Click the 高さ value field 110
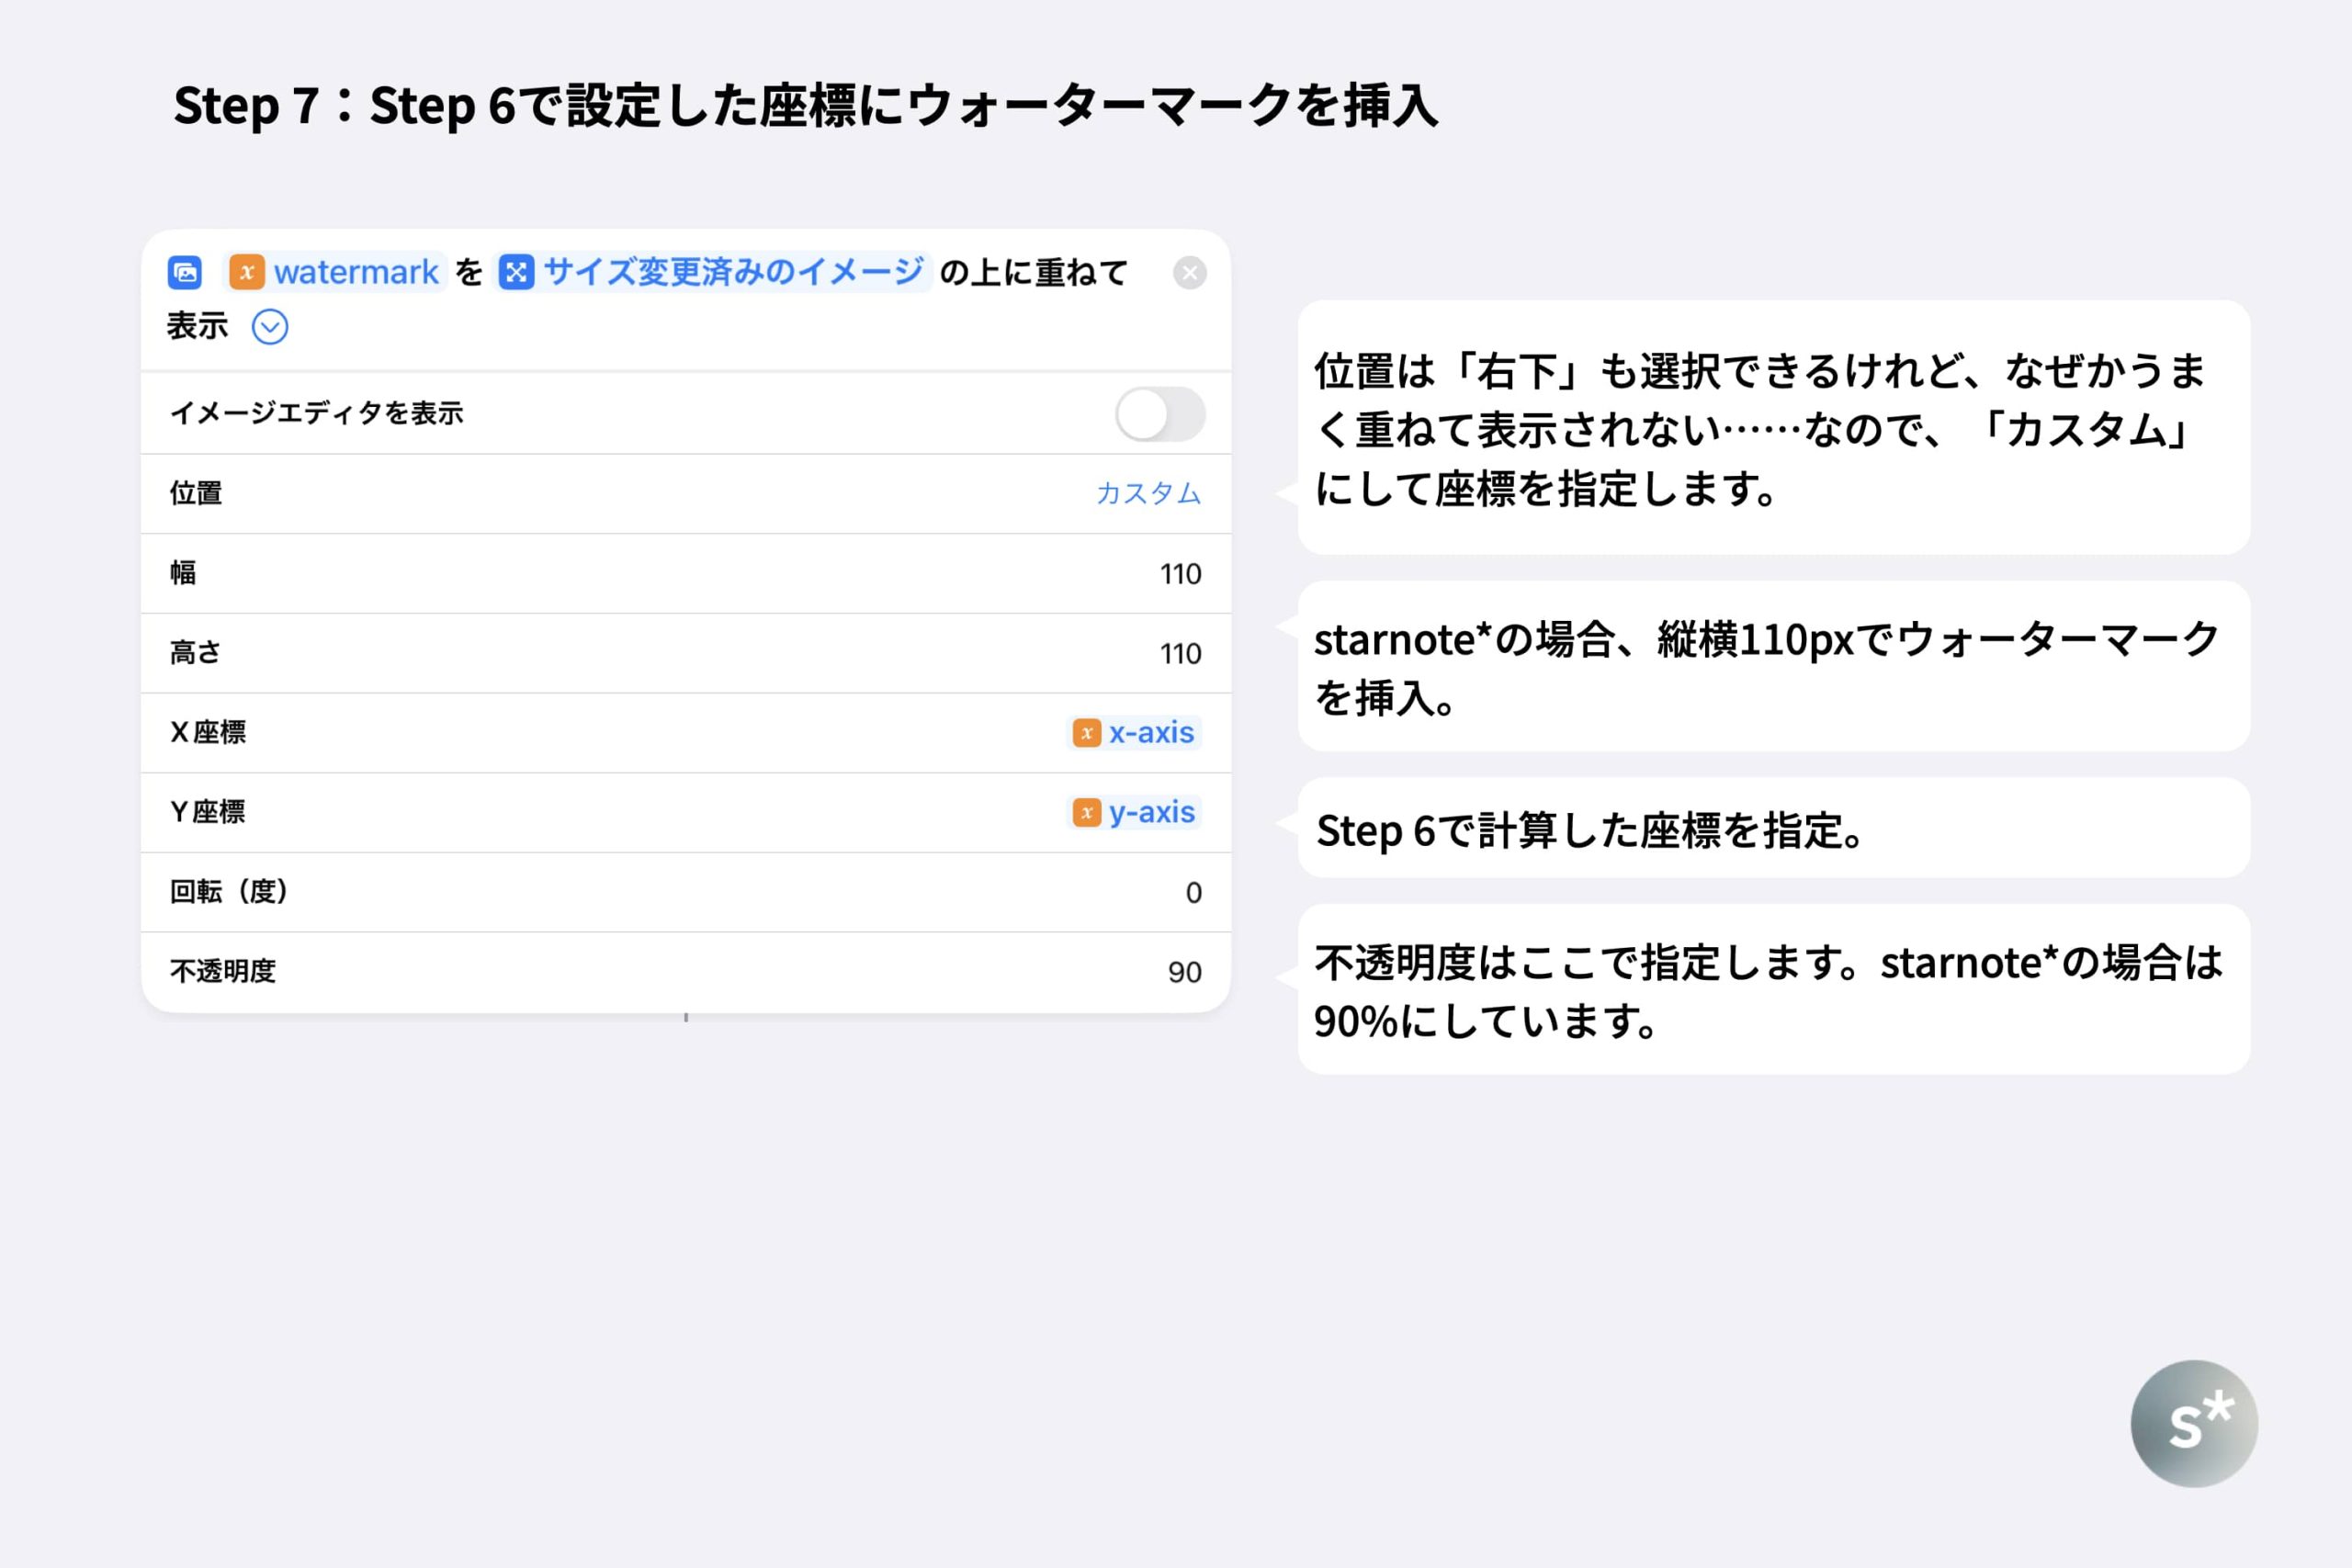Viewport: 2352px width, 1568px height. click(1180, 654)
